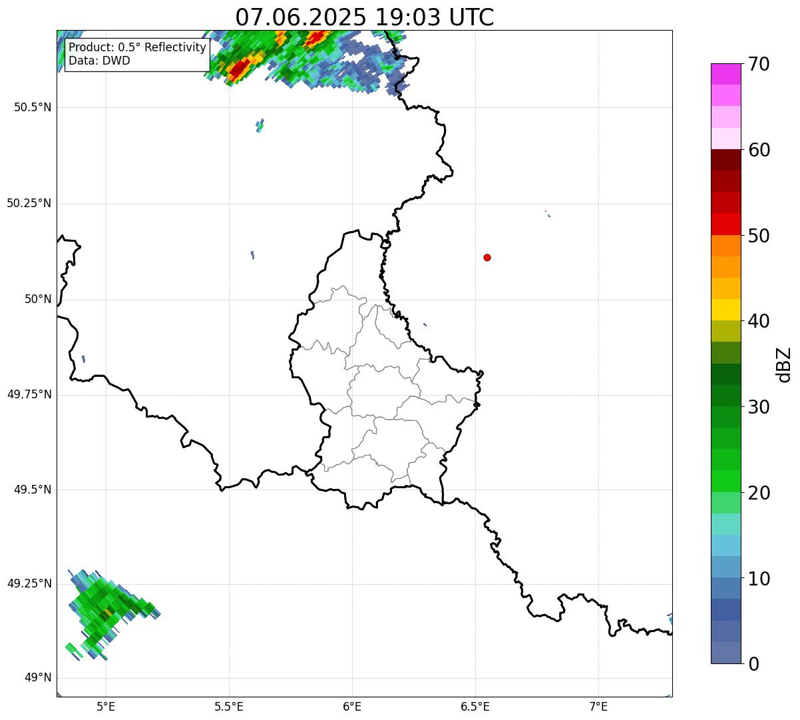Screen dimensions: 800x720
Task: Click the colorbar tick value 0
Action: pyautogui.click(x=754, y=664)
